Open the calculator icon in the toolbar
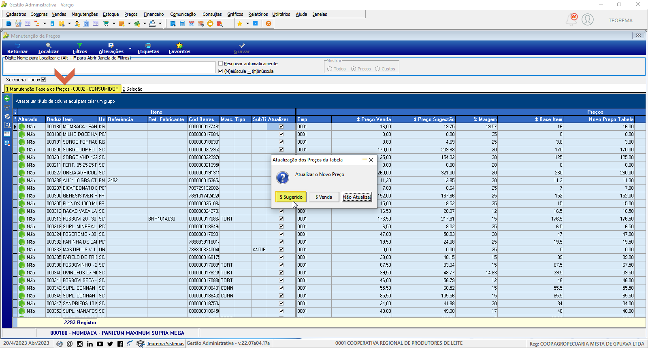This screenshot has height=348, width=648. coord(182,23)
